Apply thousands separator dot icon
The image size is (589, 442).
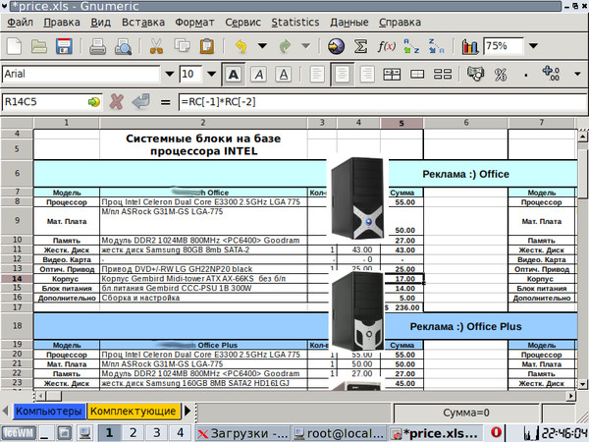tap(526, 74)
